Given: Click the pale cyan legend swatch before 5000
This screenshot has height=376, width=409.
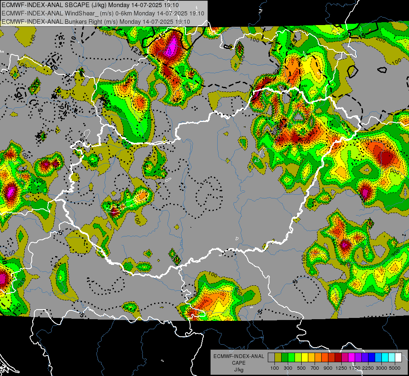Looking at the screenshot, I should pyautogui.click(x=392, y=357).
